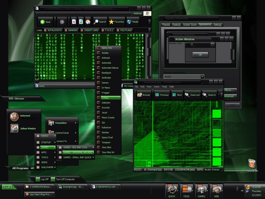This screenshot has width=265, height=199.
Task: Switch to the Settings tab
Action: (x=218, y=25)
